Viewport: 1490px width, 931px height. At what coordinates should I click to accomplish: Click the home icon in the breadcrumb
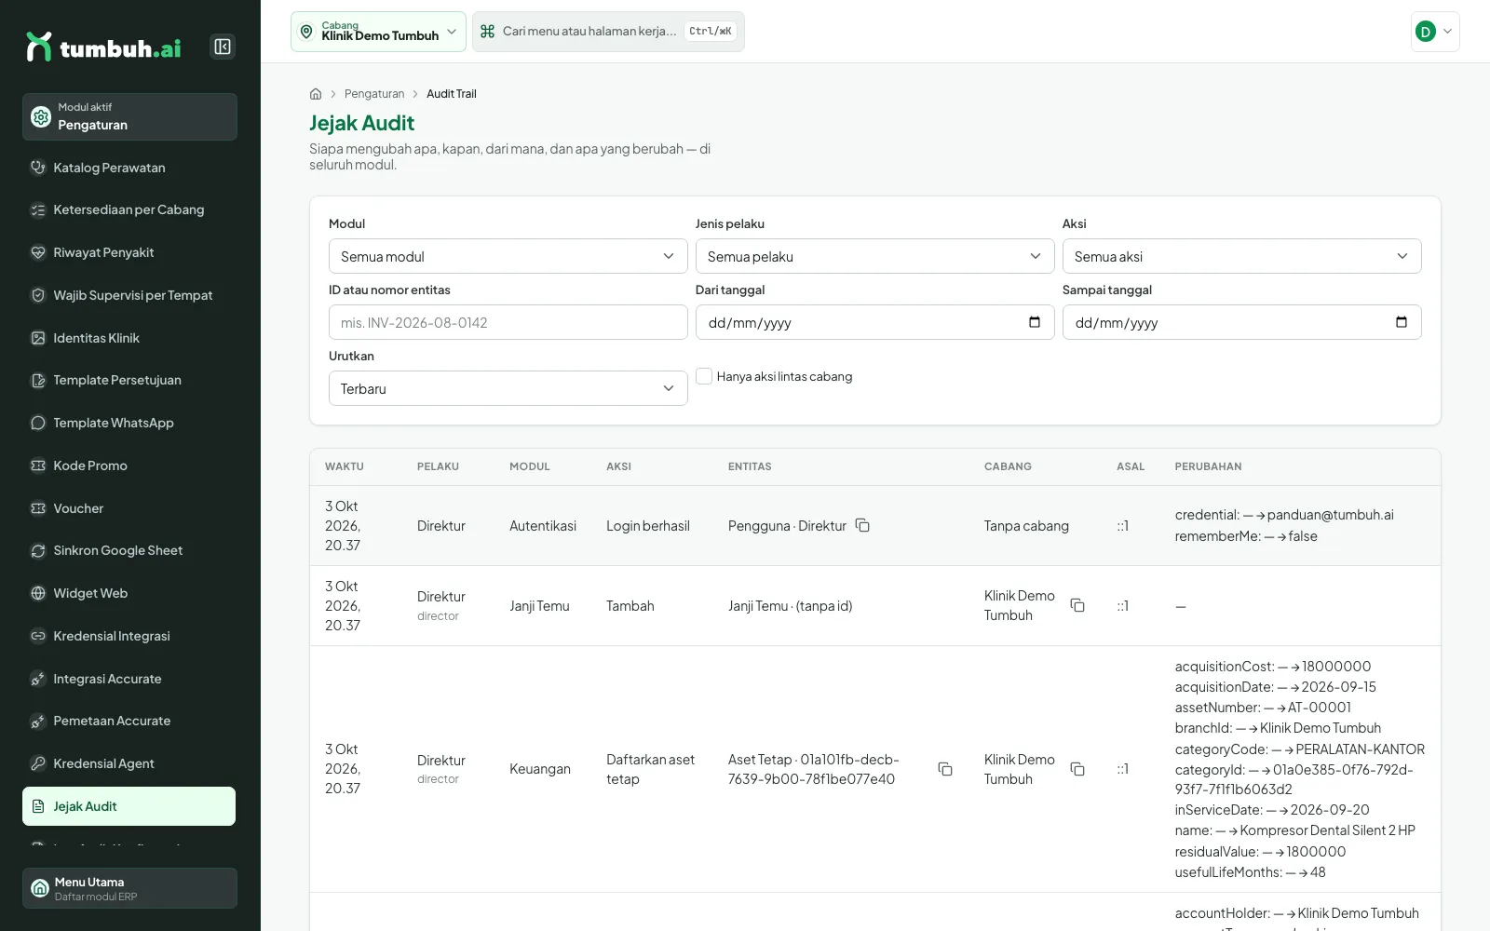click(x=316, y=94)
